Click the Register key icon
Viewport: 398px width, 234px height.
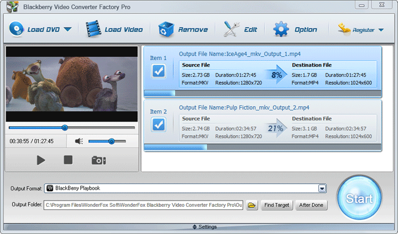pyautogui.click(x=344, y=29)
